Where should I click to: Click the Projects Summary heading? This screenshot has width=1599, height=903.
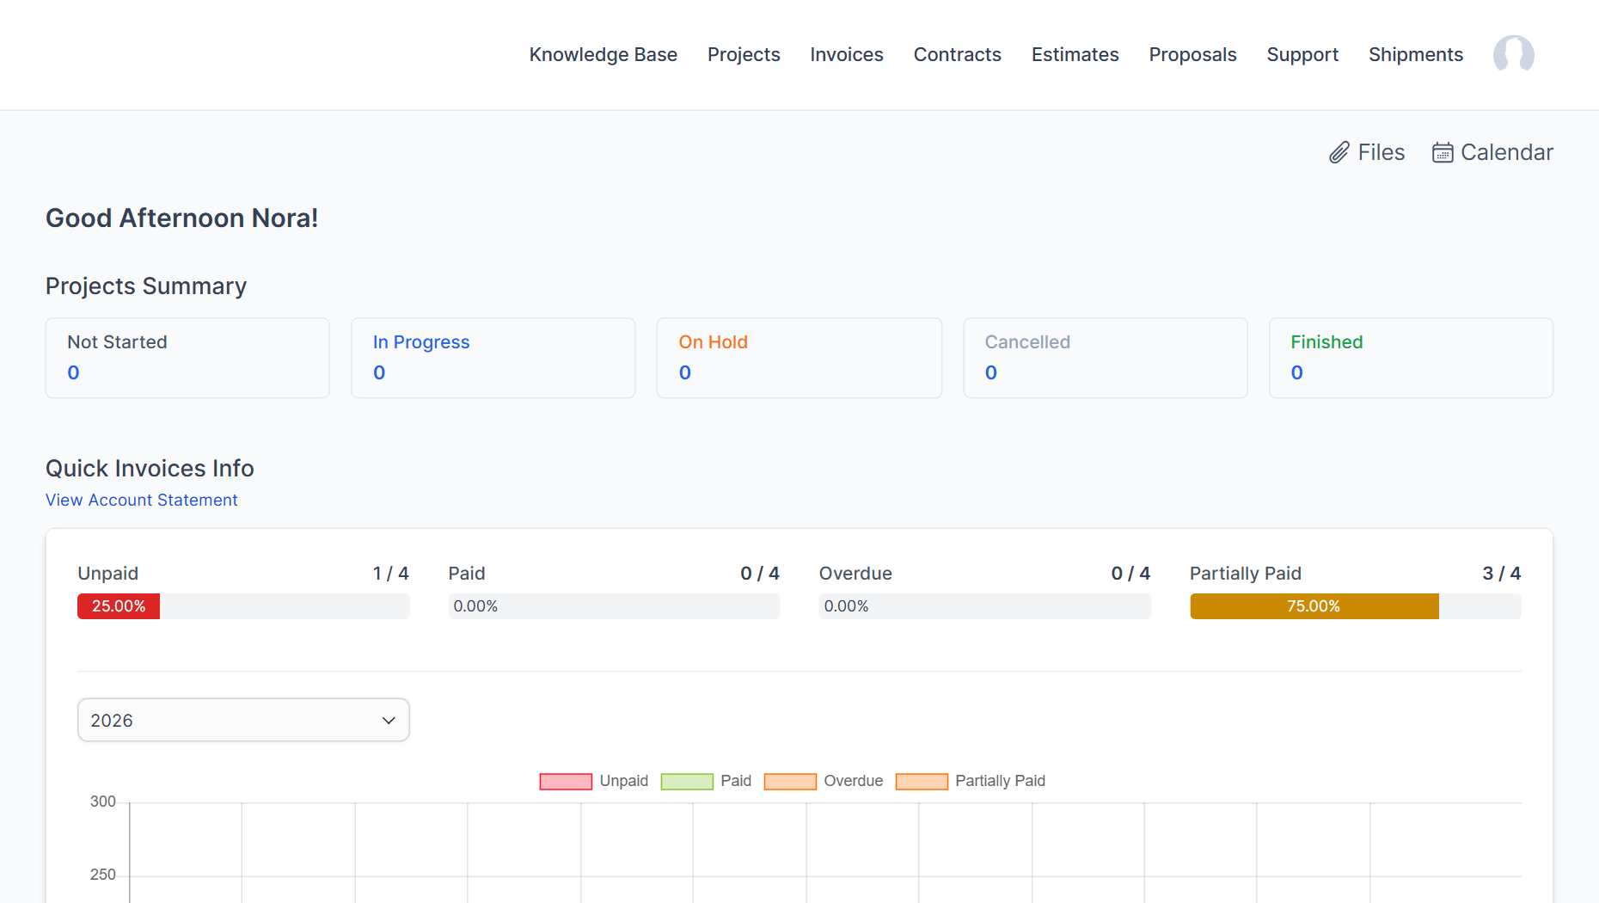tap(146, 286)
